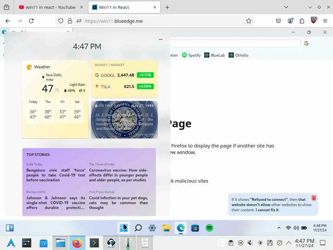Show hidden icons in the Win11 tray
Screen dimensions: 333x250
(279, 228)
